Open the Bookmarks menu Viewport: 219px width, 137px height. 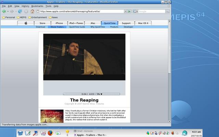click(x=37, y=6)
